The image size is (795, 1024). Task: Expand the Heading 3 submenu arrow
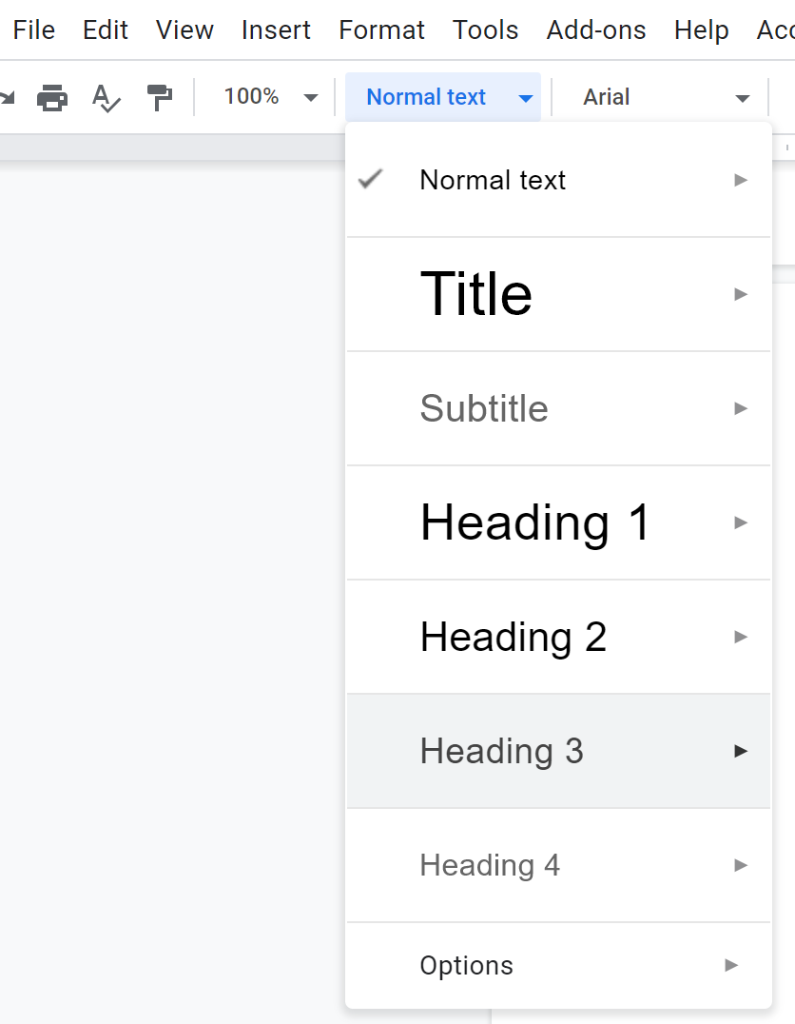pyautogui.click(x=740, y=751)
